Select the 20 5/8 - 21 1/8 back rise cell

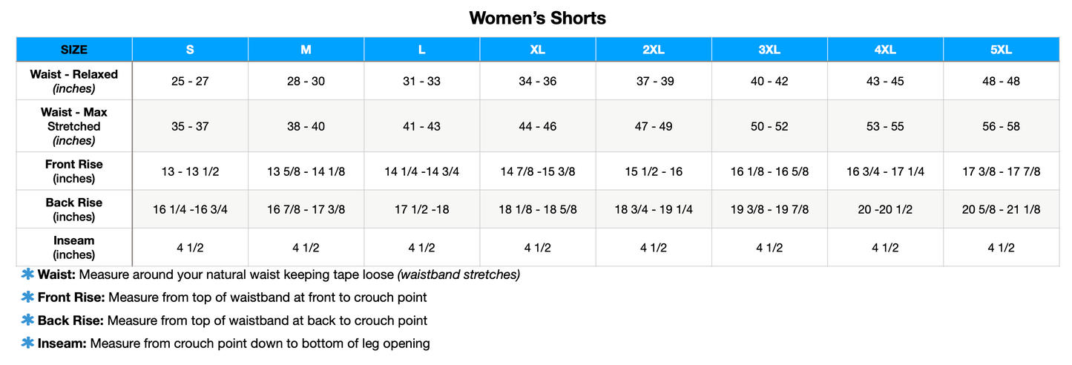(1001, 209)
